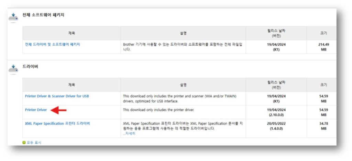Viewport: 352px width, 161px height.
Task: Expand list with 모두 표시
Action: [34, 142]
